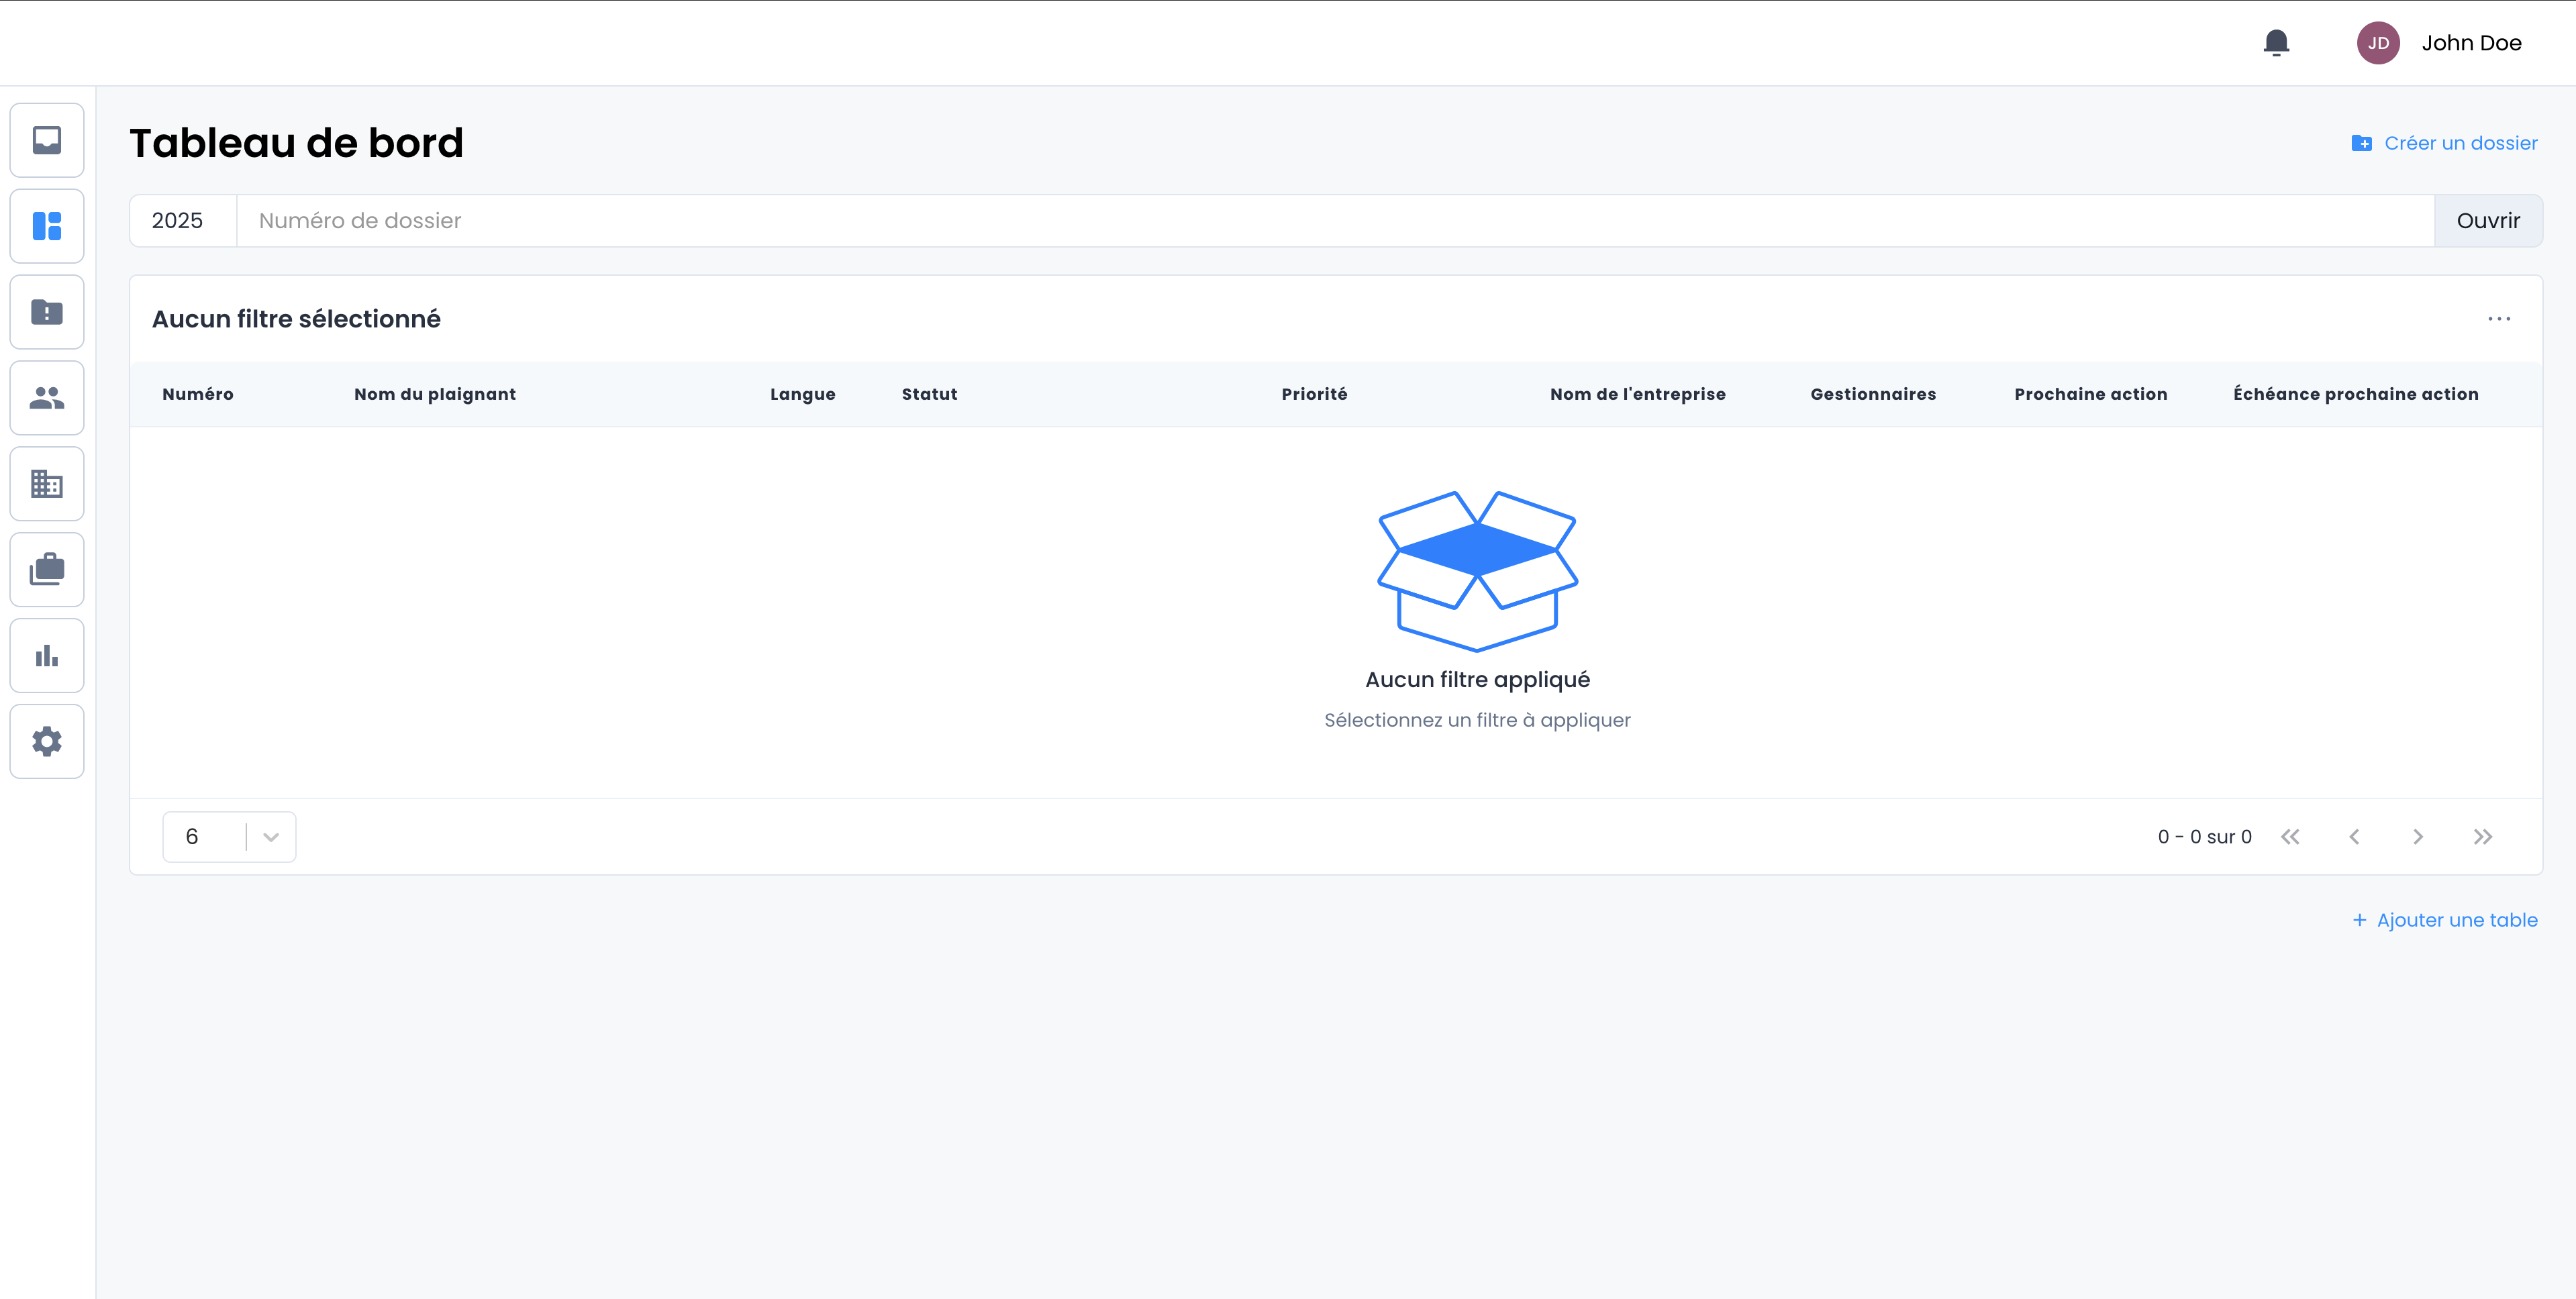This screenshot has height=1299, width=2576.
Task: Sort by the Priorité column header
Action: (x=1314, y=394)
